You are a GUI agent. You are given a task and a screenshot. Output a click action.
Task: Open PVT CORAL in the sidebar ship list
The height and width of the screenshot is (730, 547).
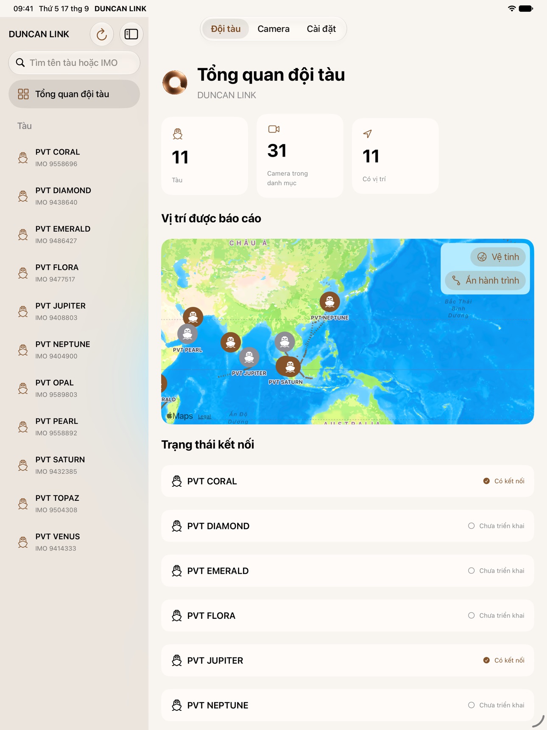coord(74,157)
